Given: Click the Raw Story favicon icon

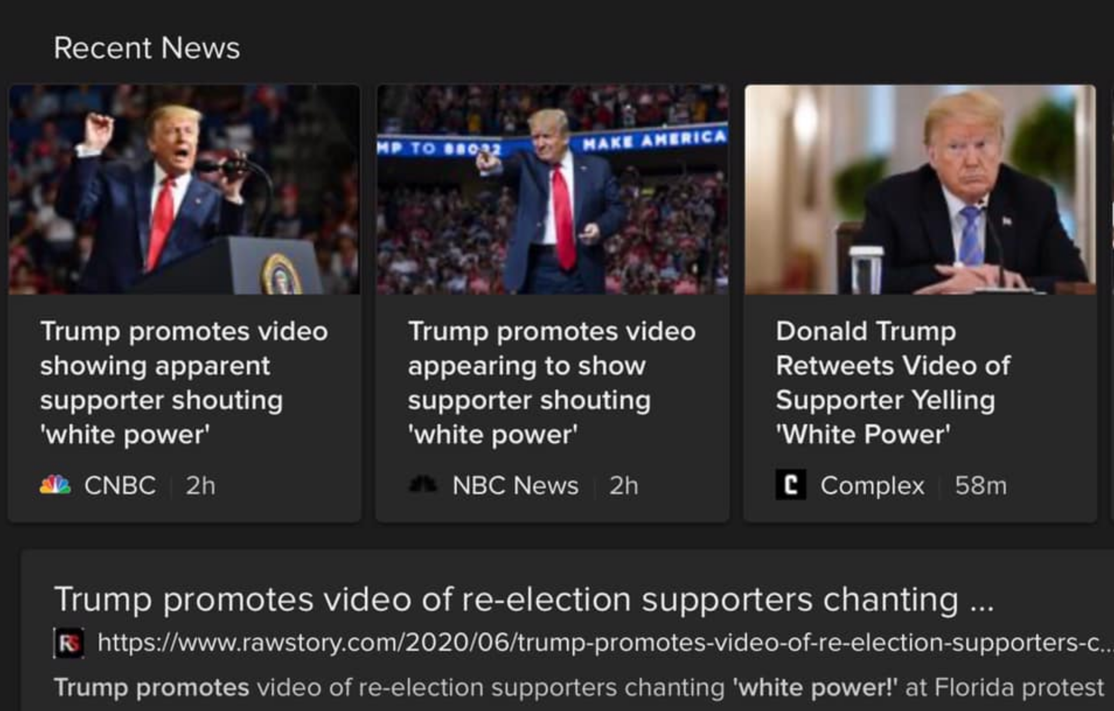Looking at the screenshot, I should point(69,643).
